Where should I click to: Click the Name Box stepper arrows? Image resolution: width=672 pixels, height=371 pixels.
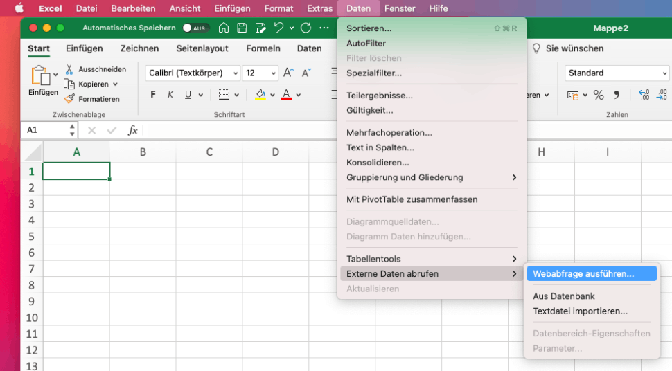coord(72,130)
